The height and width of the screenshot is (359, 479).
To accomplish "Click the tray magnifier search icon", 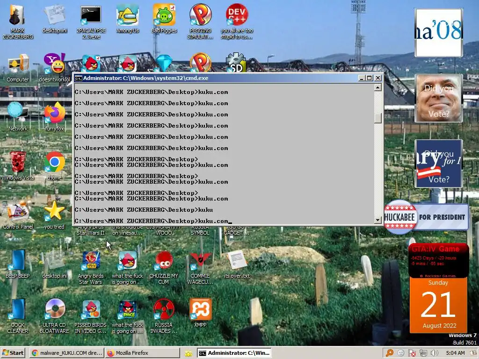I will pos(390,353).
